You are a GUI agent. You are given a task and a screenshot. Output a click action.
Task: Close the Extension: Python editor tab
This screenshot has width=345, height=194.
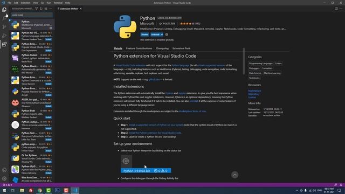pyautogui.click(x=81, y=9)
